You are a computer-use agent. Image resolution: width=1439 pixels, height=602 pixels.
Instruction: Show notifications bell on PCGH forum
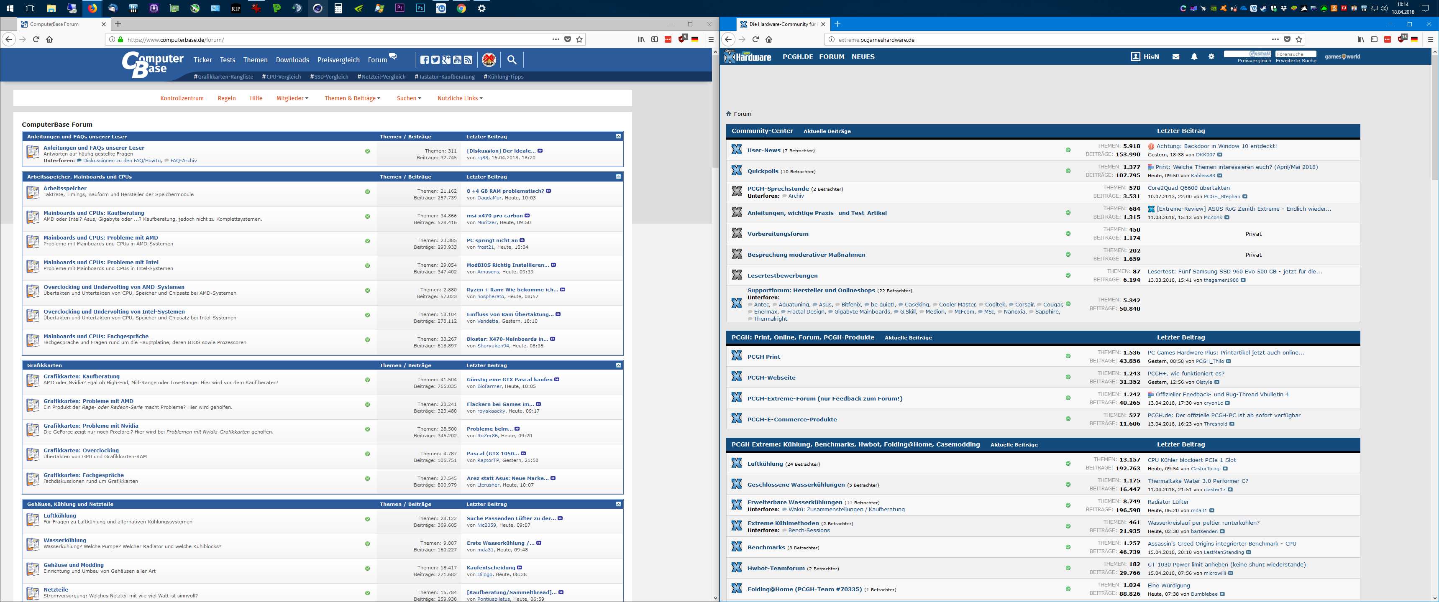click(1194, 56)
